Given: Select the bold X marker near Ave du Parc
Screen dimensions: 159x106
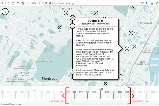Looking at the screenshot, I should (x=60, y=27).
